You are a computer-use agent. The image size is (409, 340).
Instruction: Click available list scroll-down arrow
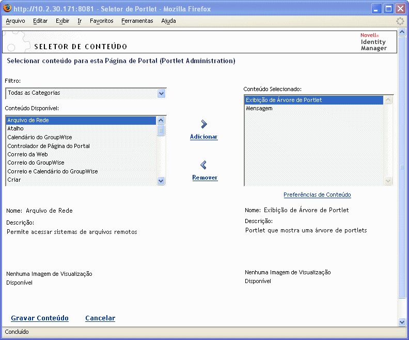click(161, 181)
